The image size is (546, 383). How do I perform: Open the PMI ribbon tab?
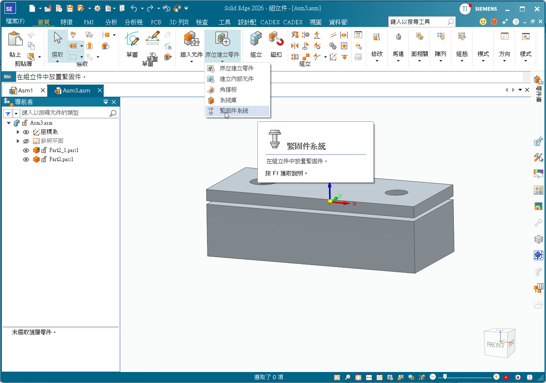pyautogui.click(x=89, y=22)
